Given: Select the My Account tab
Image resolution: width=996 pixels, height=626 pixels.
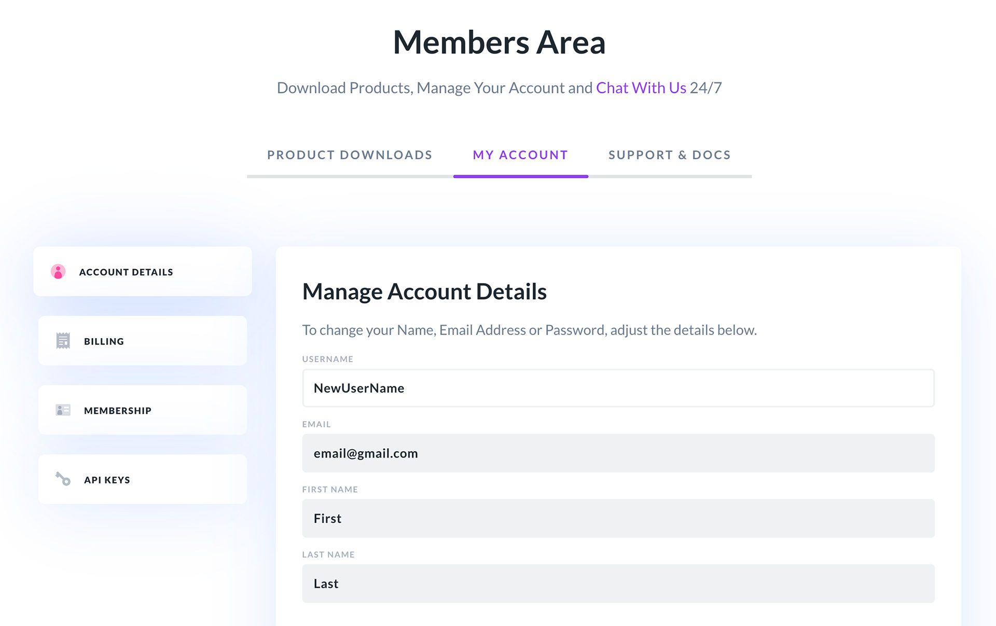Looking at the screenshot, I should coord(520,155).
